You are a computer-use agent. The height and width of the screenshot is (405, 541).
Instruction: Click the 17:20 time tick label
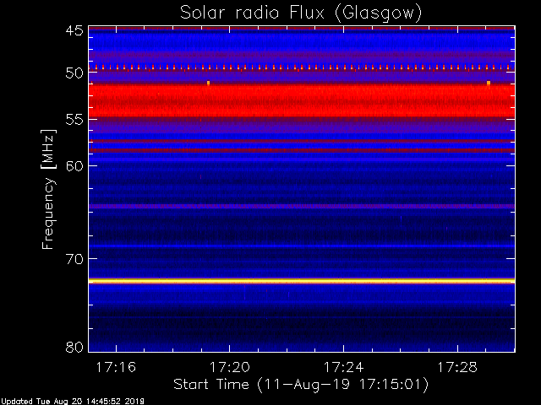click(230, 368)
